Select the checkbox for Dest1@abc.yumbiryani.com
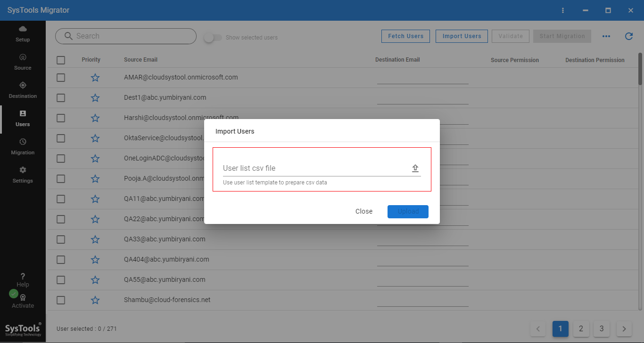This screenshot has height=343, width=644. pos(60,97)
